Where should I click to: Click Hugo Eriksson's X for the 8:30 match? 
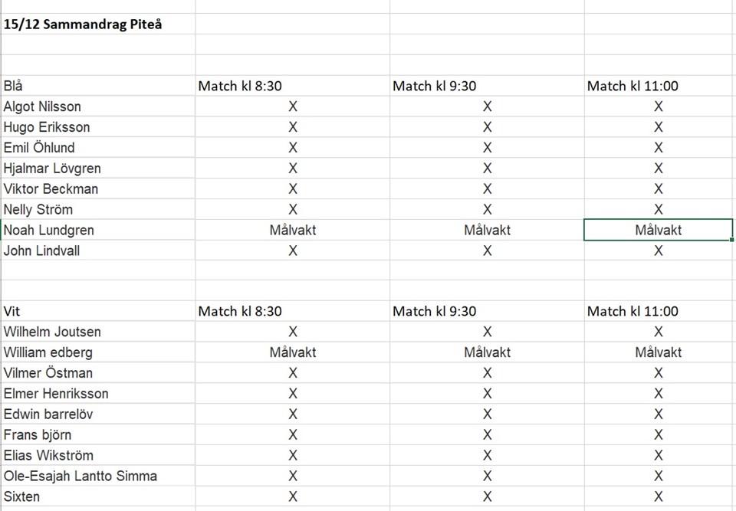tap(293, 127)
